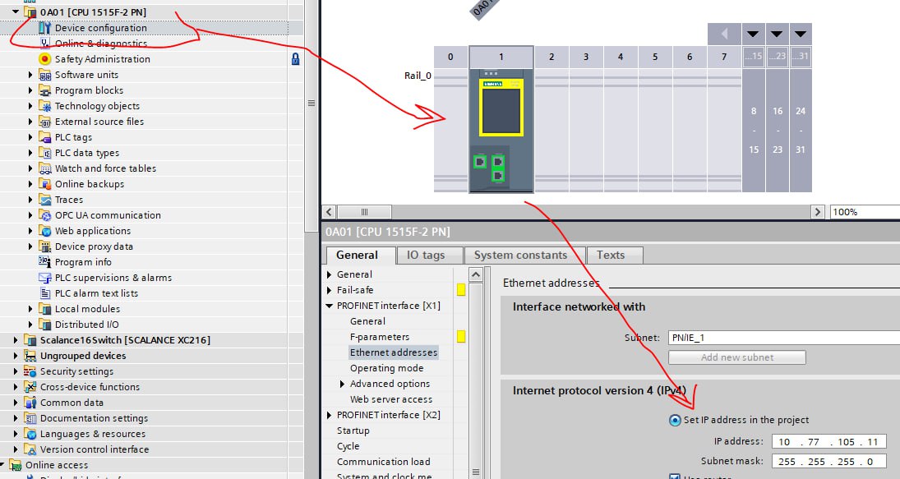Click the Software units folder icon

point(44,75)
